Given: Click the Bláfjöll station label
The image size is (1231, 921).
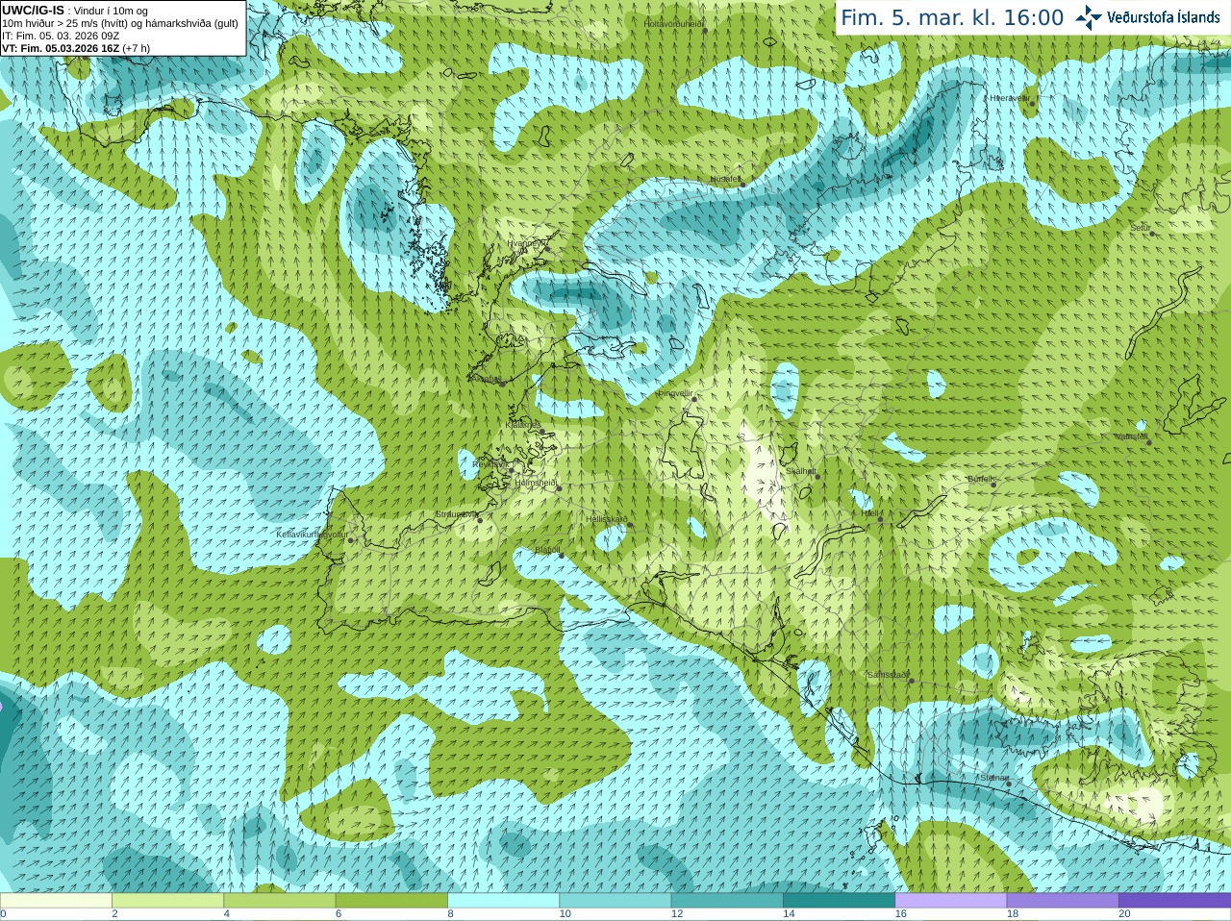Looking at the screenshot, I should coord(547,550).
